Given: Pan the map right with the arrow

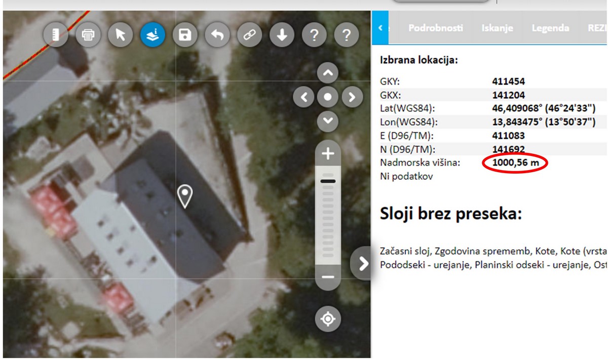Looking at the screenshot, I should [x=352, y=96].
